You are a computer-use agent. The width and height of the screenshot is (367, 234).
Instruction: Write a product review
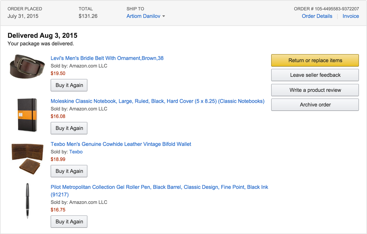[x=315, y=90]
